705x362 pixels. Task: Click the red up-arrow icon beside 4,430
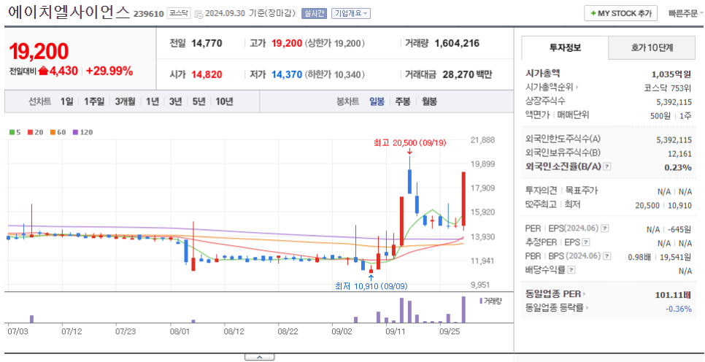43,71
